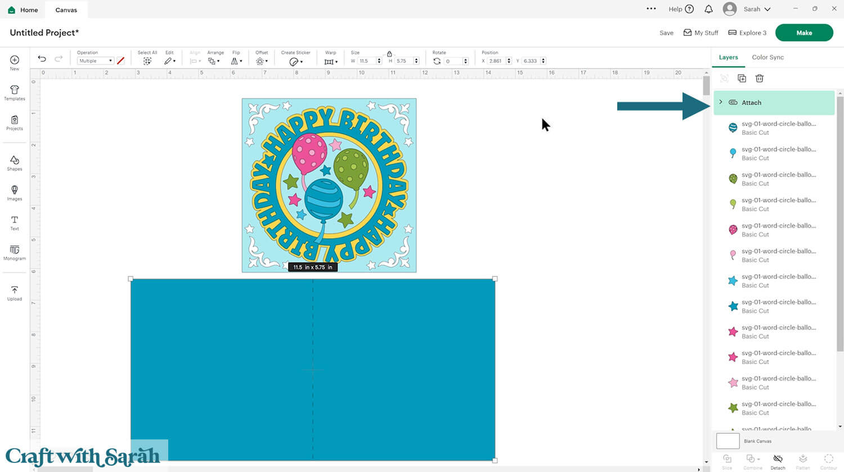
Task: Click the operation color swatch
Action: click(x=120, y=61)
